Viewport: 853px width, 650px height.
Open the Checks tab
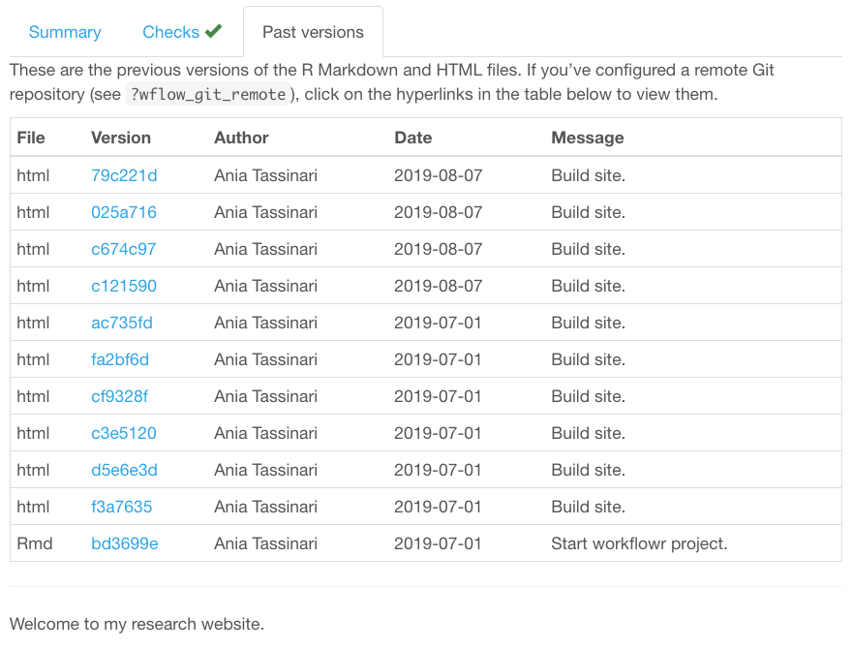[x=174, y=32]
